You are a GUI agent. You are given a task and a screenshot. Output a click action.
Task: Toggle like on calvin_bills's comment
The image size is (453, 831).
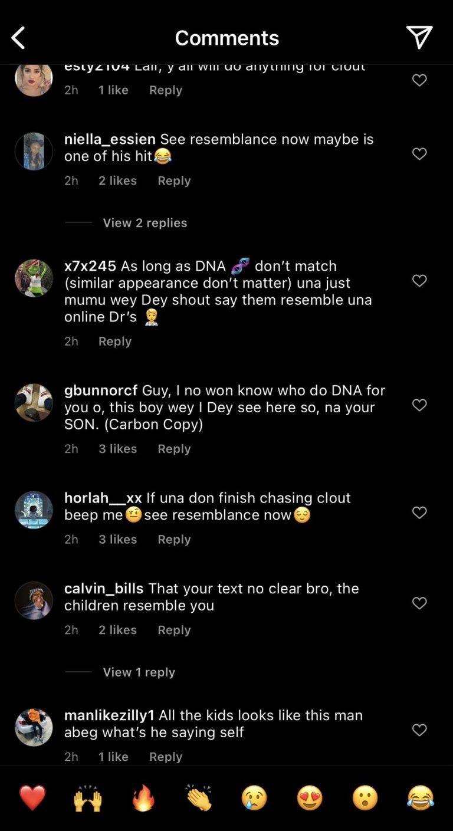click(419, 603)
